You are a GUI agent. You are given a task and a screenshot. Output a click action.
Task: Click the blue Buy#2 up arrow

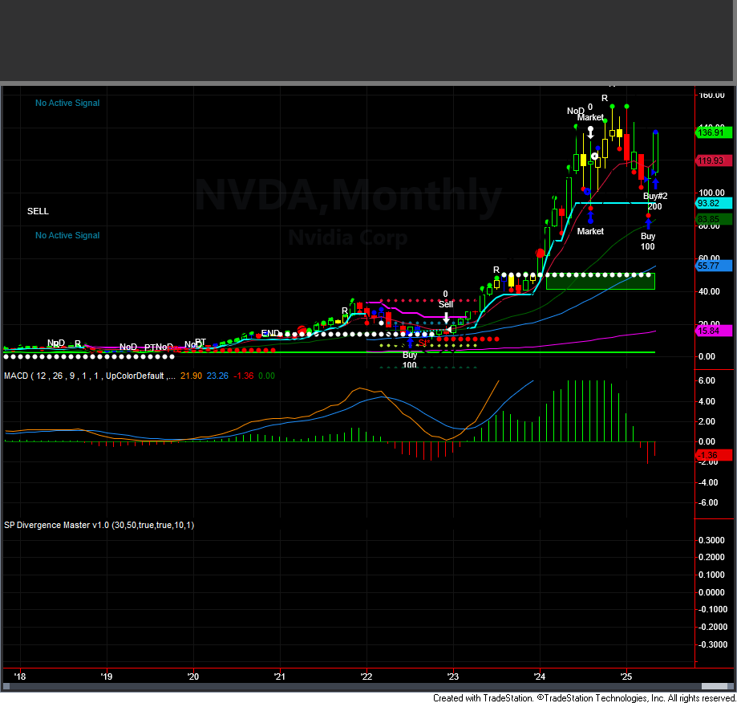coord(655,184)
